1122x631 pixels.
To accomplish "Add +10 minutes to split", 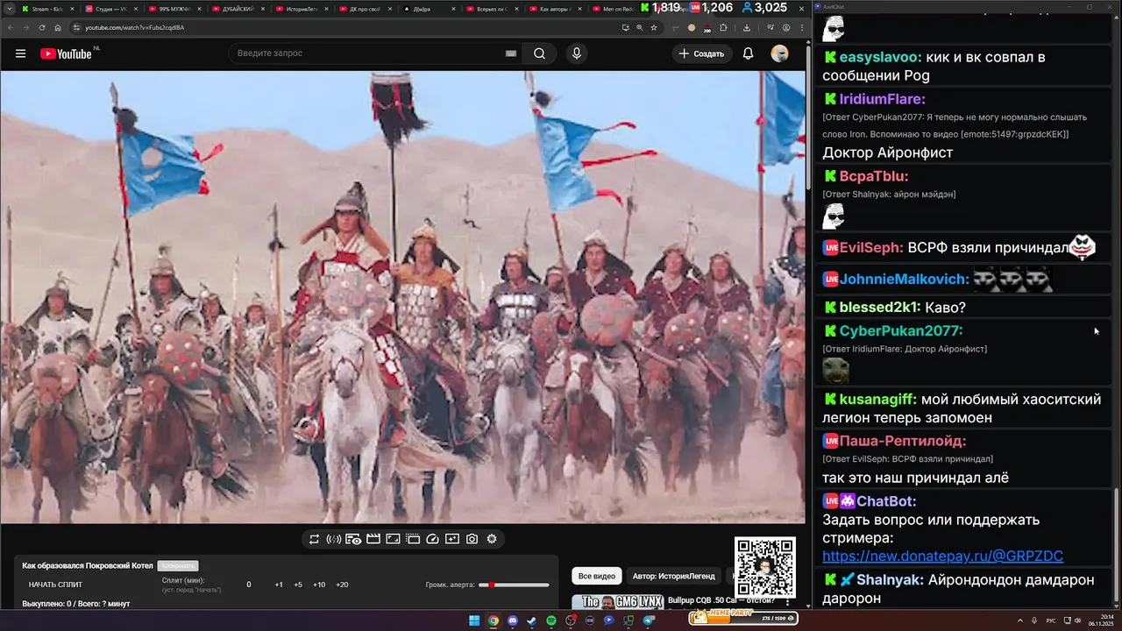I will pos(319,585).
